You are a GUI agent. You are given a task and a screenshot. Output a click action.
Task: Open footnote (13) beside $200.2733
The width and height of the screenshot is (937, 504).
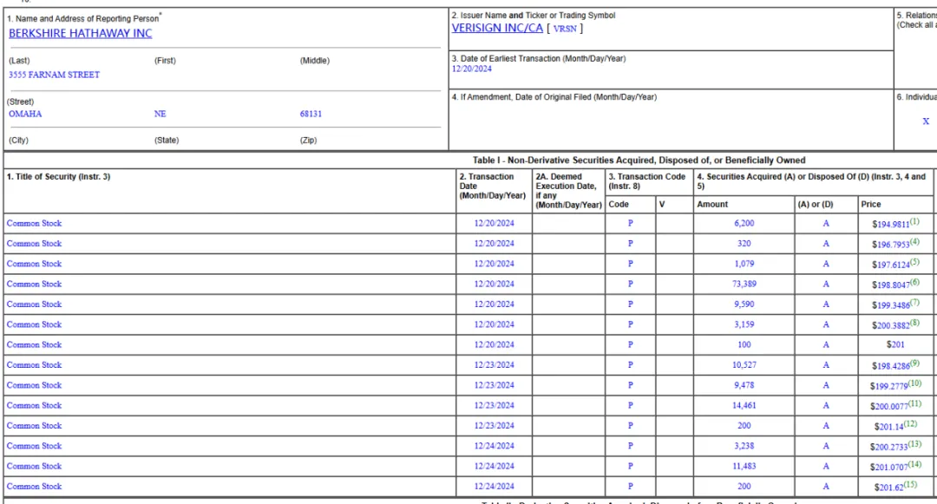coord(914,444)
